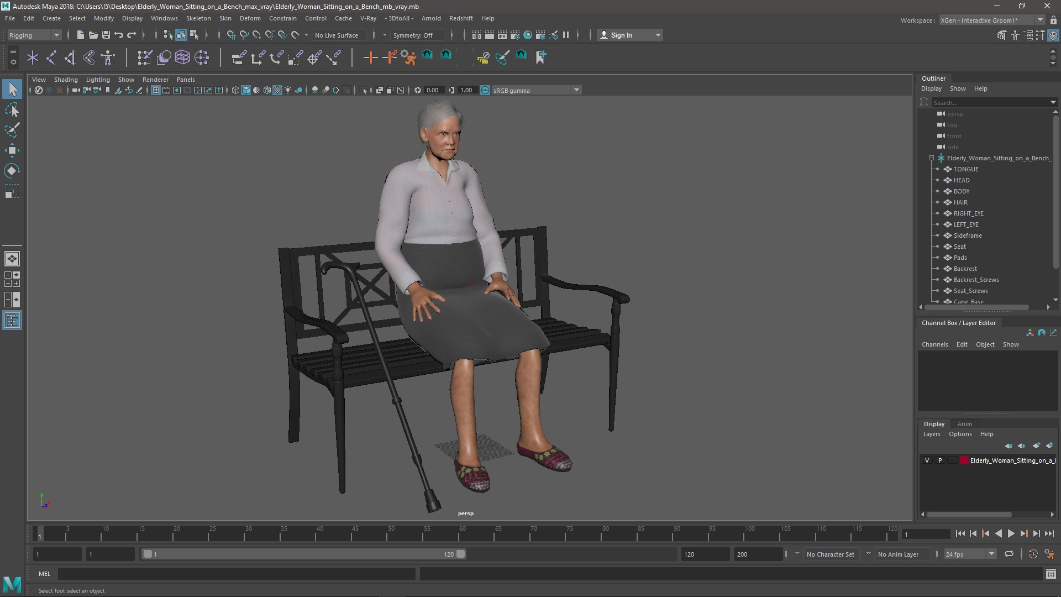Toggle the viewport grid display icon
This screenshot has width=1061, height=597.
point(156,90)
